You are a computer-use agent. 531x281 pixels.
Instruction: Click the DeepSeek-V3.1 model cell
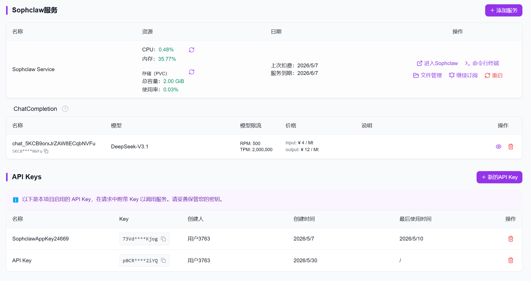pyautogui.click(x=130, y=147)
